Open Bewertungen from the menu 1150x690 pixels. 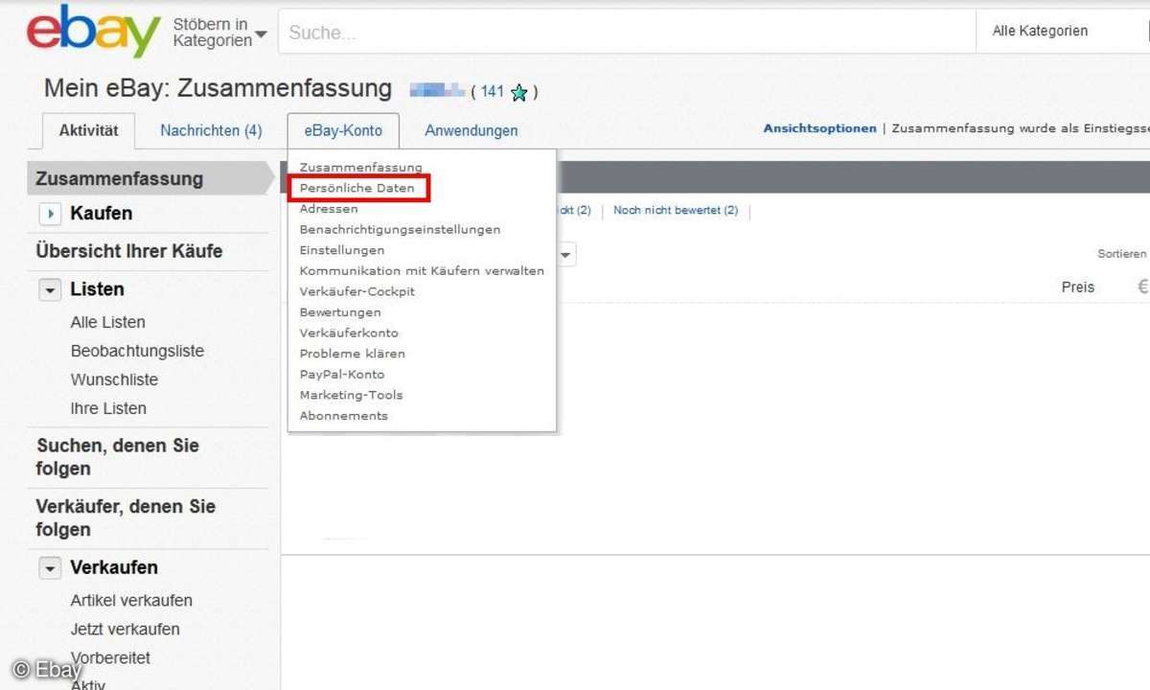click(340, 312)
